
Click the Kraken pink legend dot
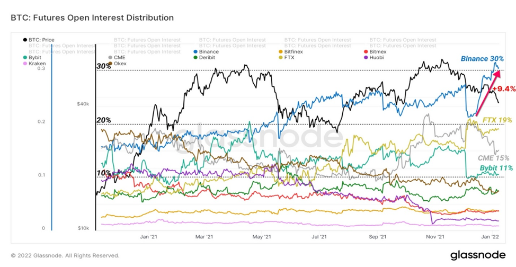pos(25,64)
